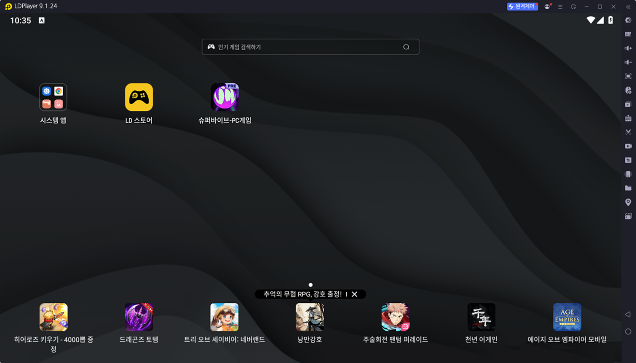This screenshot has height=363, width=636.
Task: Open virtual location pin tool
Action: click(x=628, y=202)
